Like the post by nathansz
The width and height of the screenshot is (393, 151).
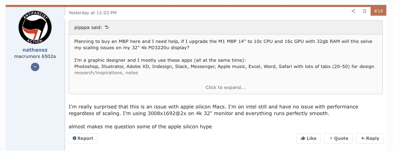[309, 138]
